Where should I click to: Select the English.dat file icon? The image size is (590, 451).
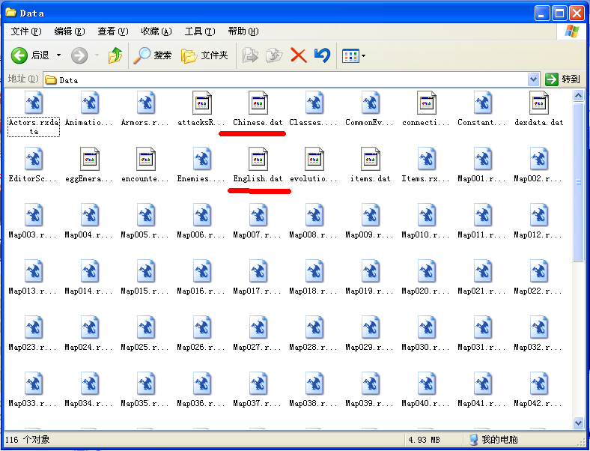click(x=258, y=159)
